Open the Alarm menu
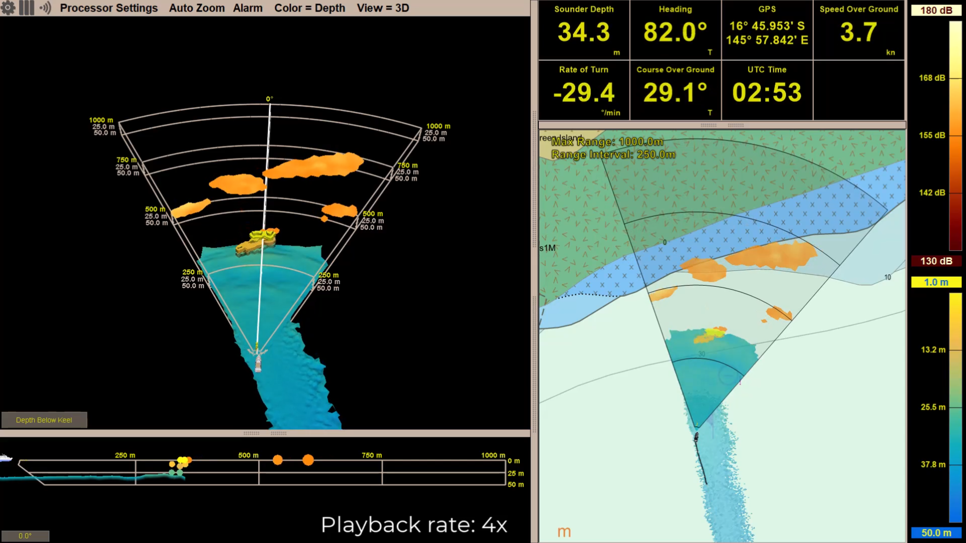 [248, 8]
